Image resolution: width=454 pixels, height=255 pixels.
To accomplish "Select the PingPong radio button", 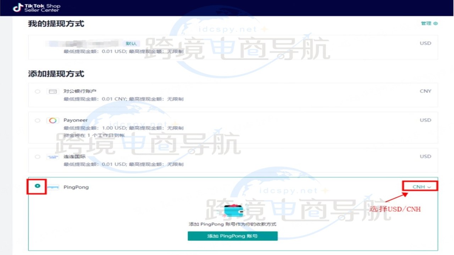I will click(38, 186).
